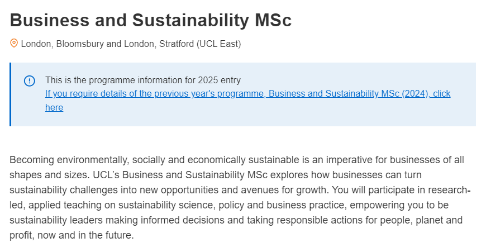Click the blue info circle icon
The image size is (486, 252).
[x=30, y=81]
